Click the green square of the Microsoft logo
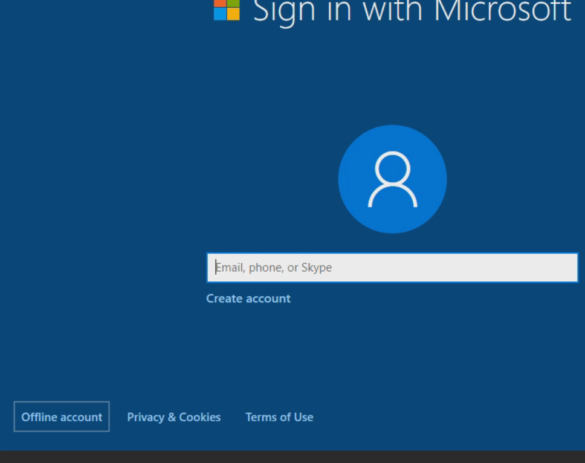 (x=233, y=2)
